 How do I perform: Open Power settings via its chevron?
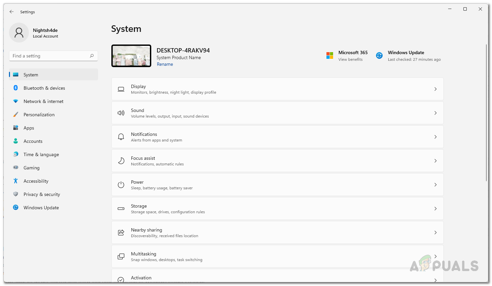435,185
